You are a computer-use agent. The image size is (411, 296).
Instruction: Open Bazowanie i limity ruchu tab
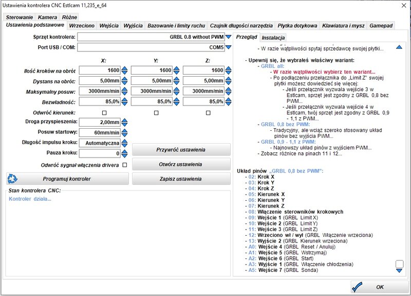[176, 25]
